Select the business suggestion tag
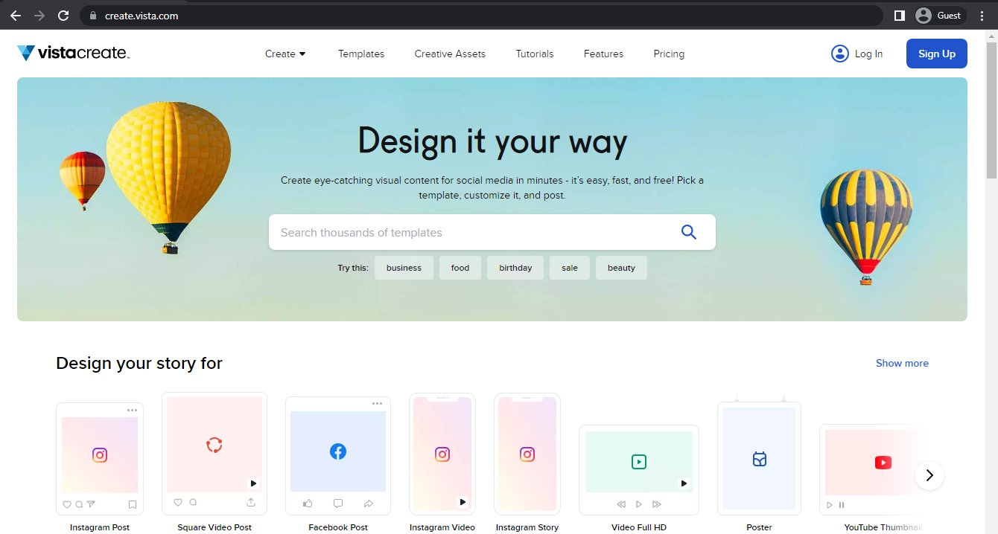Viewport: 998px width, 534px height. click(x=404, y=268)
